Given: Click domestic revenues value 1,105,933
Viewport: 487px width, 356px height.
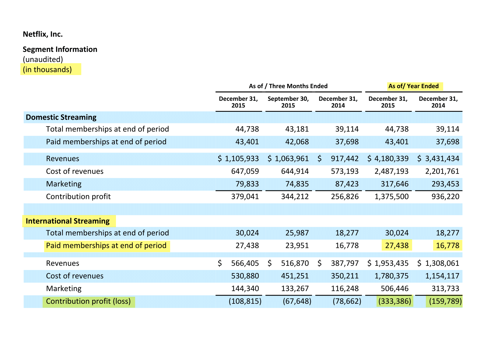Looking at the screenshot, I should [x=242, y=159].
